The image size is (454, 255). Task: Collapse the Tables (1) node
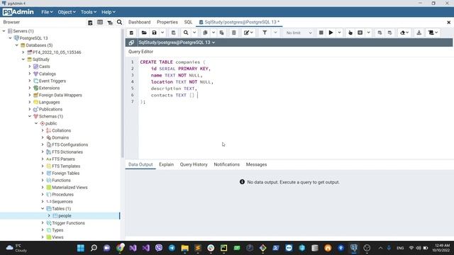[43, 208]
